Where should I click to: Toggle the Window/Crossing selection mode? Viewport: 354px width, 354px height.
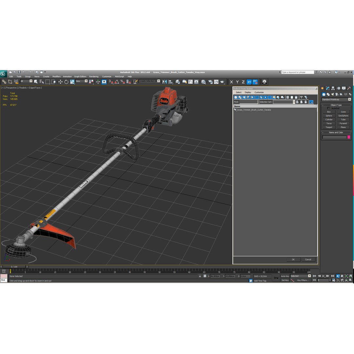click(53, 82)
